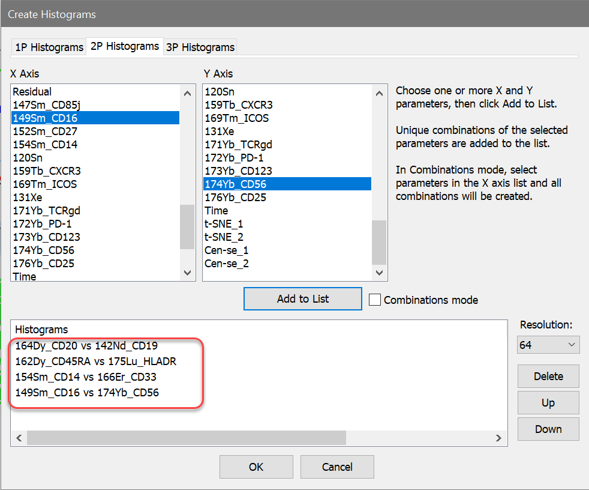Confirm with the OK button
Viewport: 589px width, 490px height.
(256, 467)
